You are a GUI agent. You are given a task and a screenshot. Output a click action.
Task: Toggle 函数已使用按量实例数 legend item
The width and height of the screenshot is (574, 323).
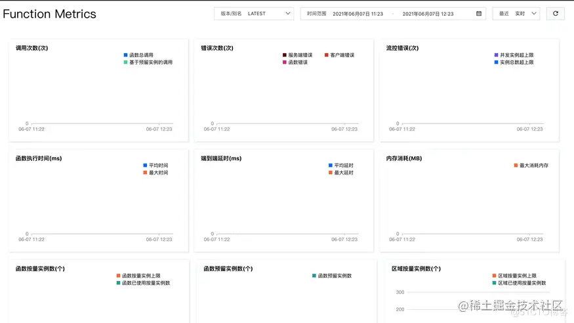[x=143, y=283]
